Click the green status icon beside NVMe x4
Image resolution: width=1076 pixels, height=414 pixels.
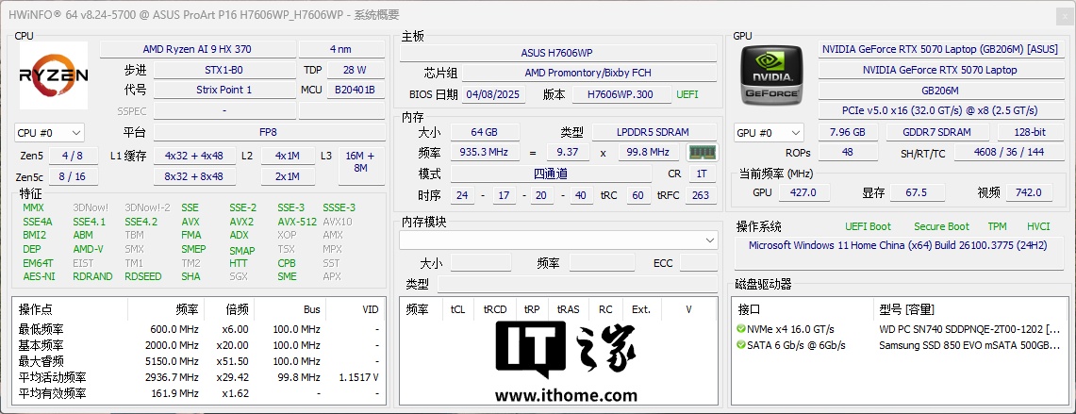(742, 329)
